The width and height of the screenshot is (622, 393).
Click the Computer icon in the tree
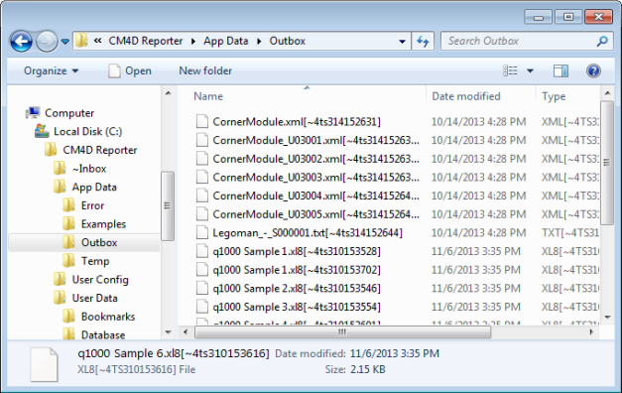[33, 113]
